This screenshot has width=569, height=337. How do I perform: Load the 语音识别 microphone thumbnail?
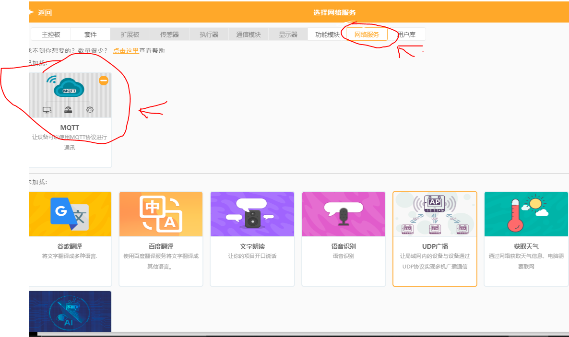(344, 214)
